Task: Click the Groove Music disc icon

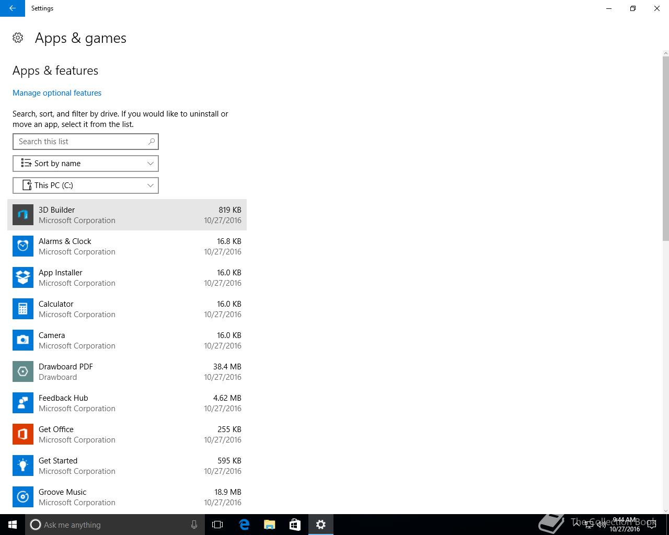Action: [x=23, y=497]
